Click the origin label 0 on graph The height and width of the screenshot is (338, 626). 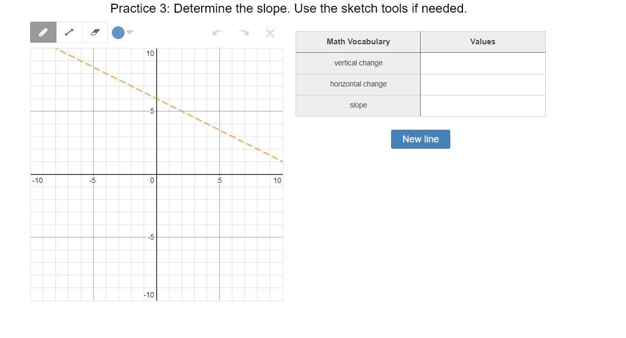[x=152, y=181]
